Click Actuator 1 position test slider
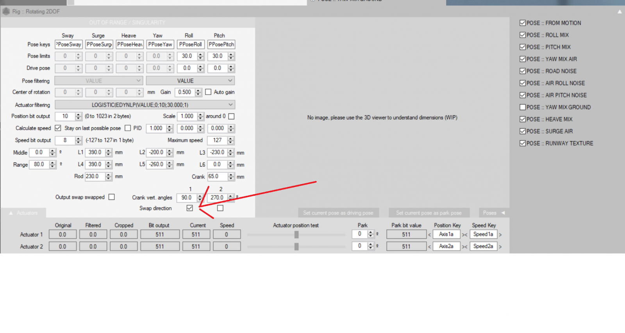The image size is (625, 333). [x=296, y=235]
